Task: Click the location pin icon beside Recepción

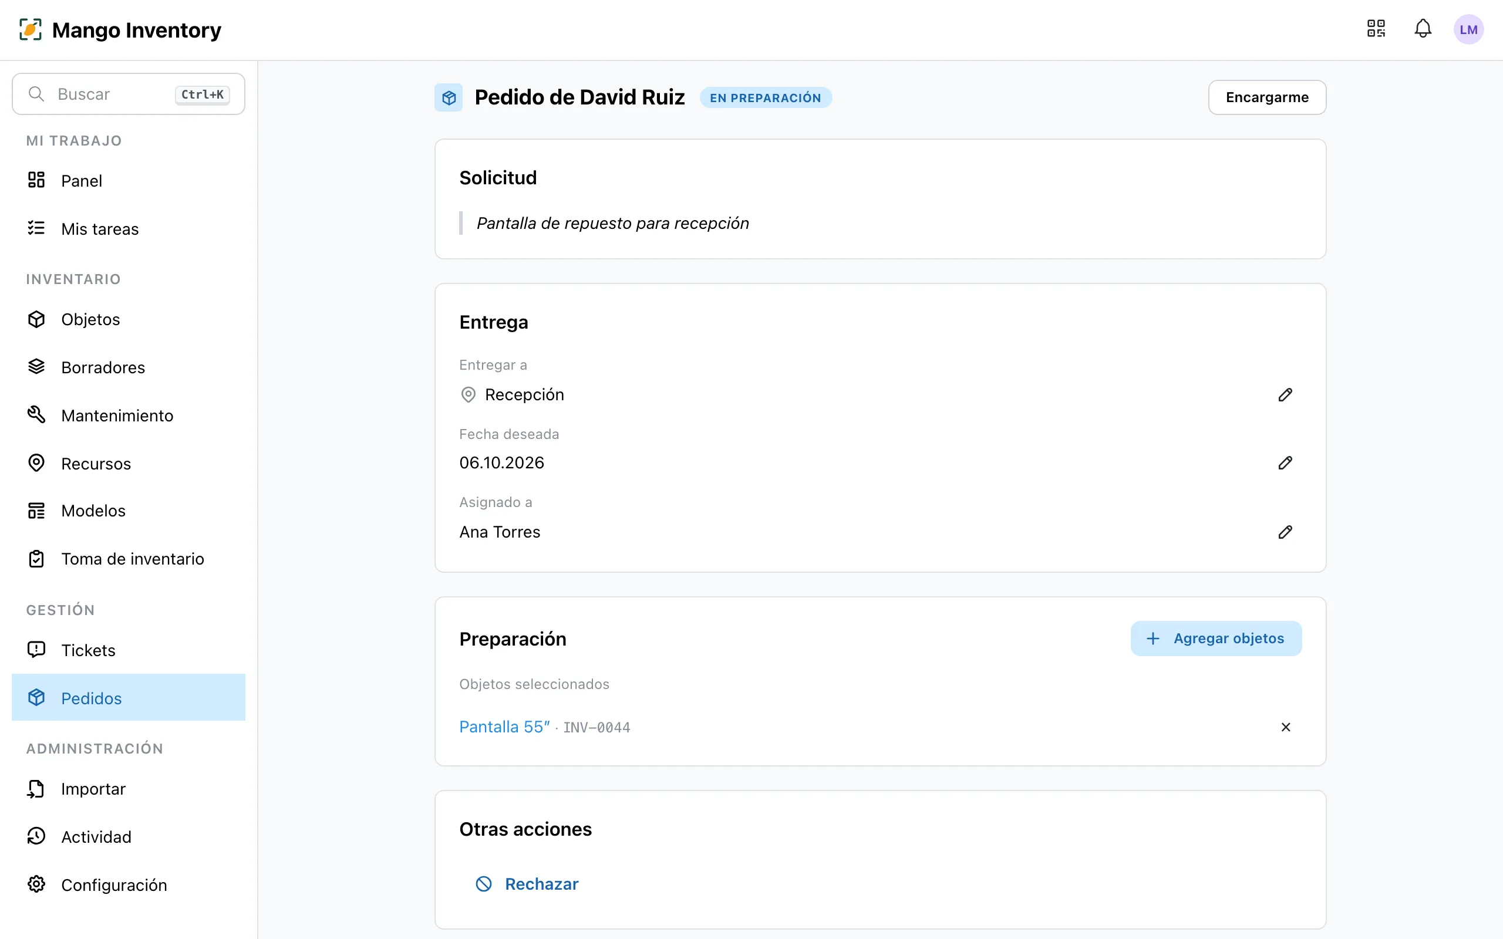Action: (469, 395)
